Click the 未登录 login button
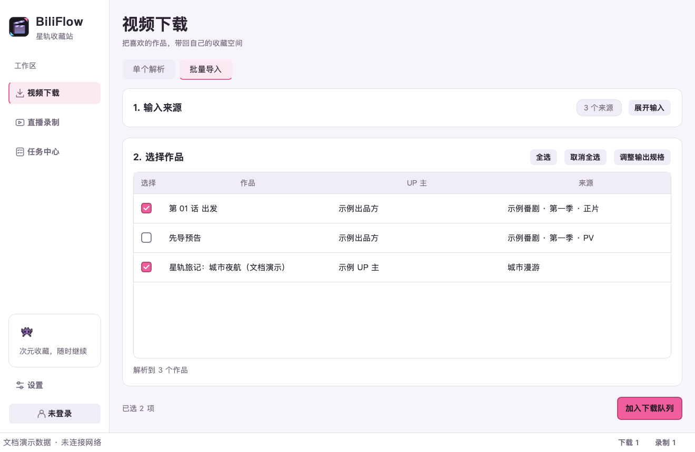Viewport: 695px width, 452px height. [55, 414]
